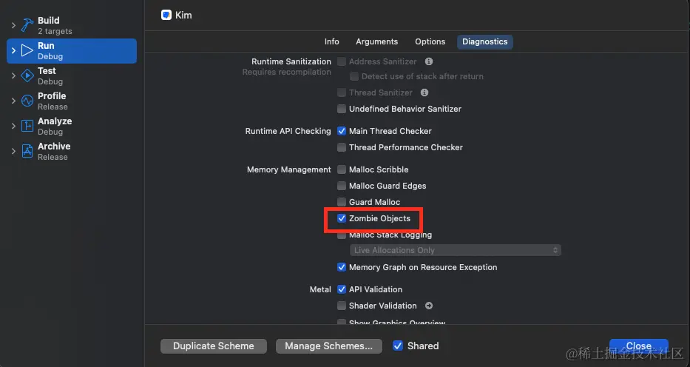Disable Main Thread Checker
Viewport: 690px width, 367px height.
tap(342, 131)
